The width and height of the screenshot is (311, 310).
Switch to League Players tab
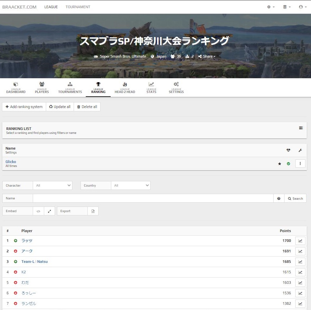[x=42, y=88]
